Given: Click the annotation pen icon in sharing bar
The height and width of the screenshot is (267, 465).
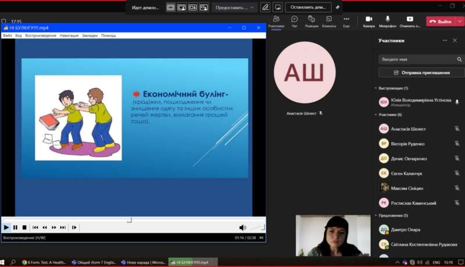Looking at the screenshot, I should 265,8.
